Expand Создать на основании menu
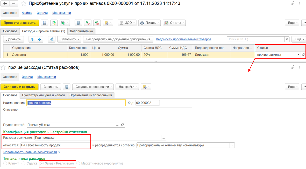The image size is (306, 169). pos(93,87)
